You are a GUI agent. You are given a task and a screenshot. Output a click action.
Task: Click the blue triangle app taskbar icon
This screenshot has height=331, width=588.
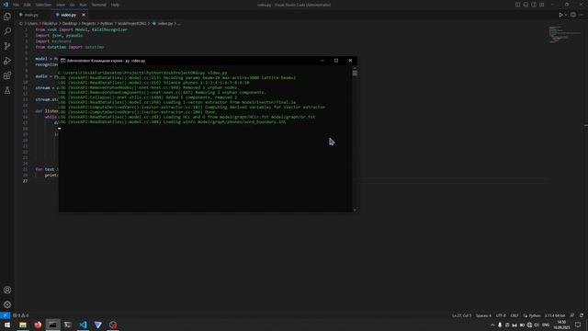point(98,325)
